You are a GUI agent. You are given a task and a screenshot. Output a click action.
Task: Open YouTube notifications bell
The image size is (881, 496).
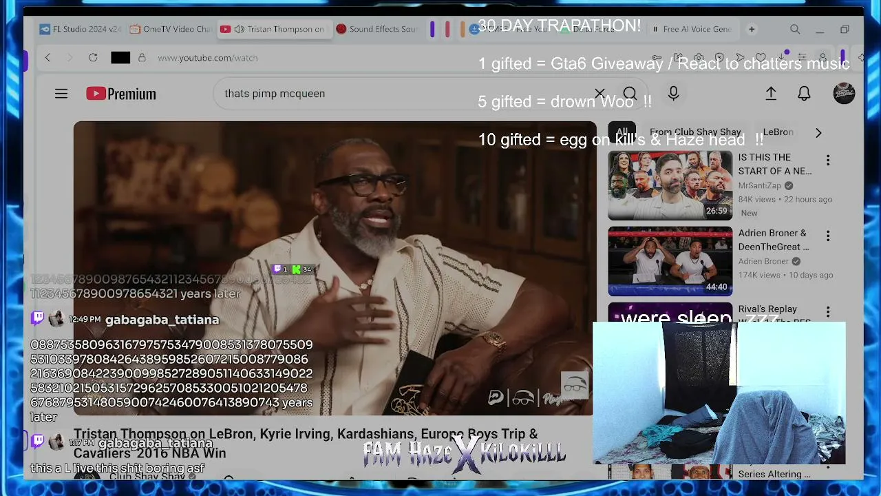[804, 94]
